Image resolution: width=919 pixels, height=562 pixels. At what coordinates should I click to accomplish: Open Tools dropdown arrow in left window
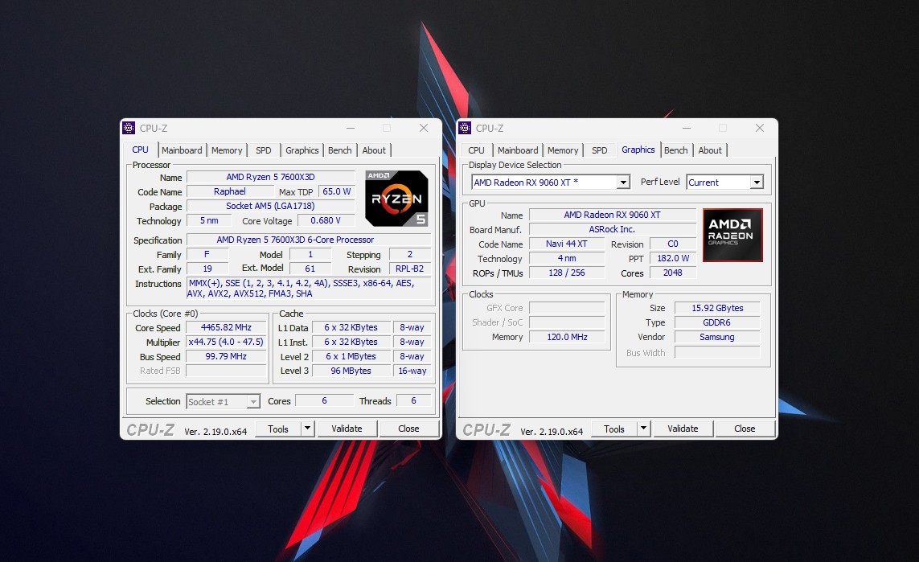click(x=308, y=429)
